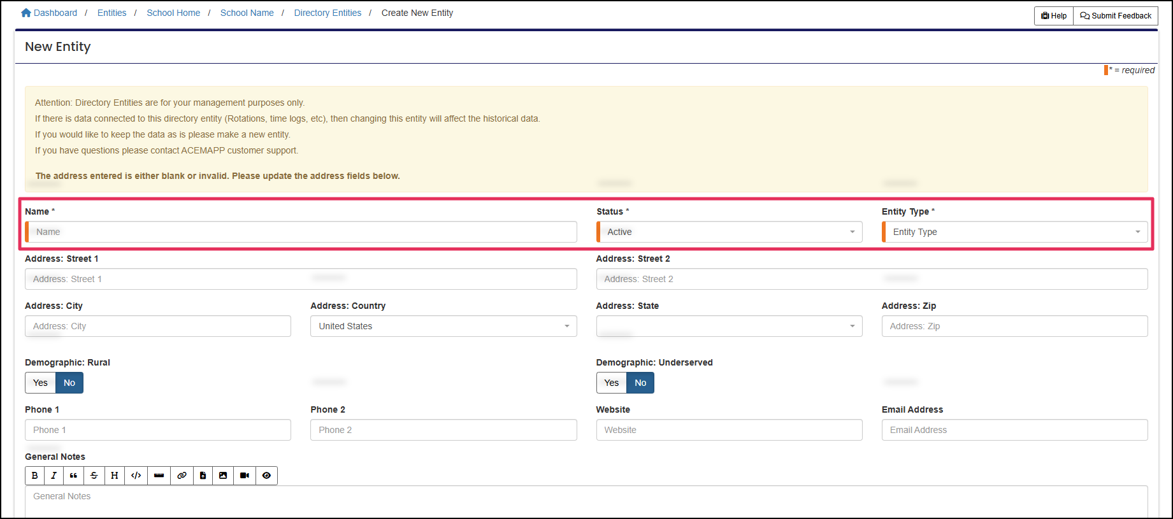Insert a video using the camera icon
Viewport: 1173px width, 519px height.
point(245,476)
